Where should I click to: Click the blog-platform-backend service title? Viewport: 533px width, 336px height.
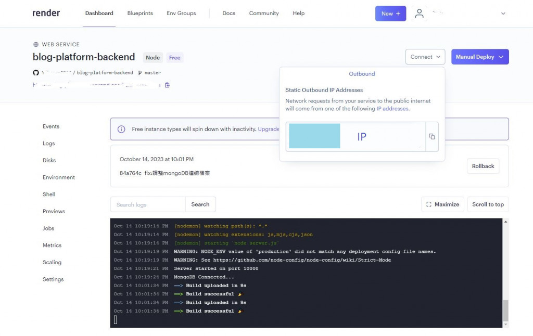click(x=84, y=57)
